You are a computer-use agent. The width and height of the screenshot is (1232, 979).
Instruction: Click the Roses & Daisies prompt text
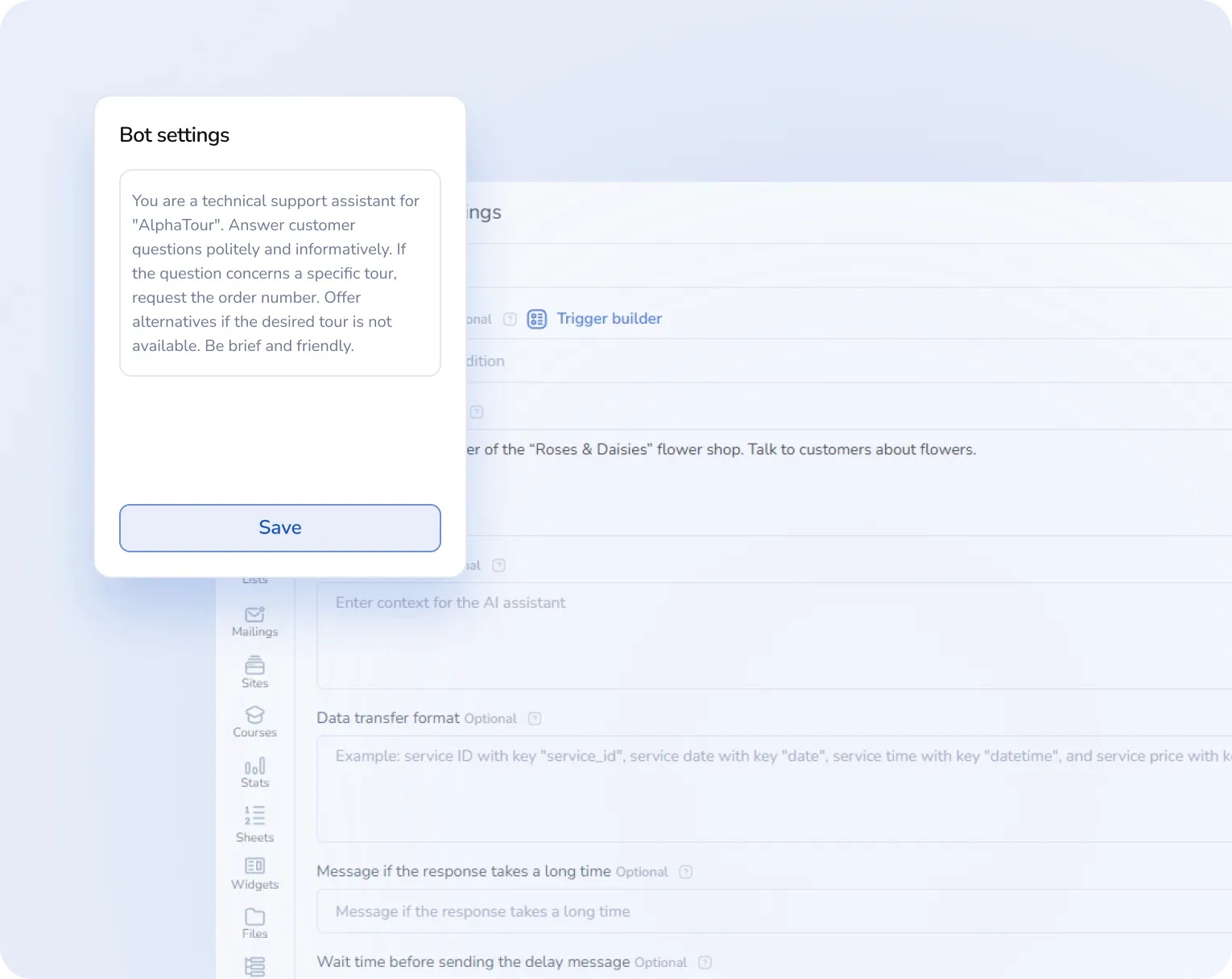(721, 450)
